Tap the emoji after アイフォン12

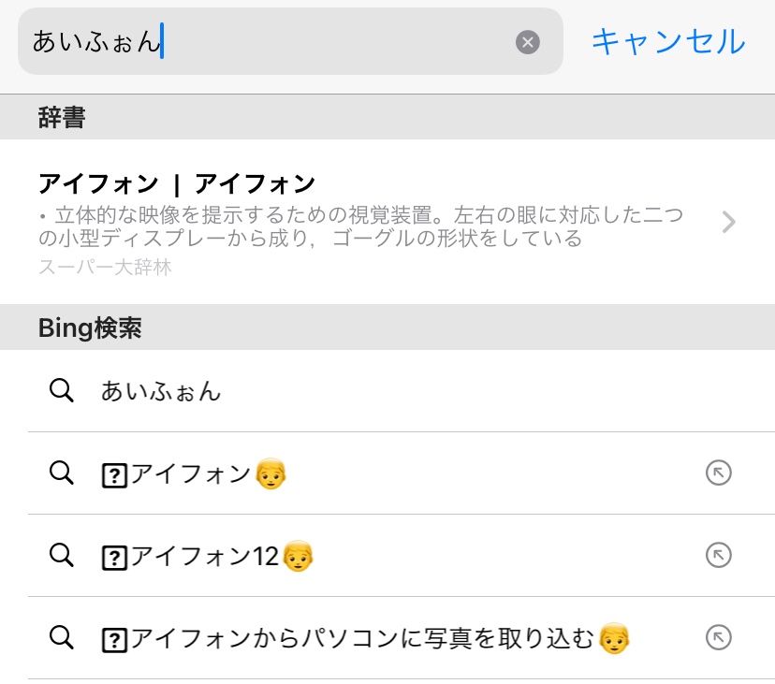[298, 557]
